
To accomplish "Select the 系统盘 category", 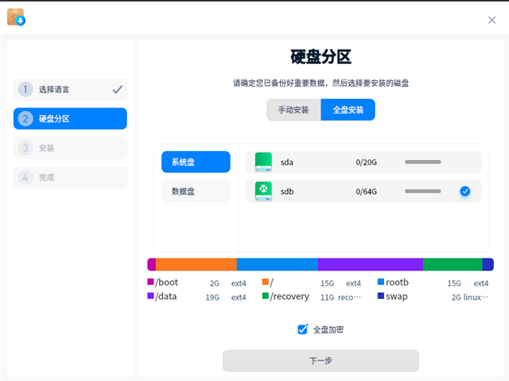I will [x=196, y=162].
